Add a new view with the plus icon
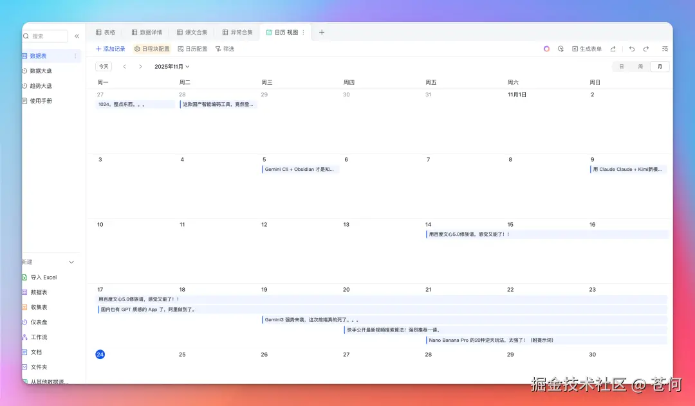The width and height of the screenshot is (695, 406). 322,32
